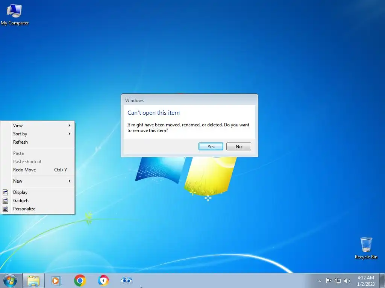Open the Windows Start orb
The image size is (385, 288).
click(10, 280)
